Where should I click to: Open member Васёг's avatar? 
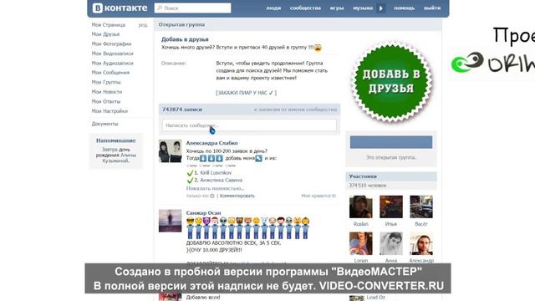point(421,207)
